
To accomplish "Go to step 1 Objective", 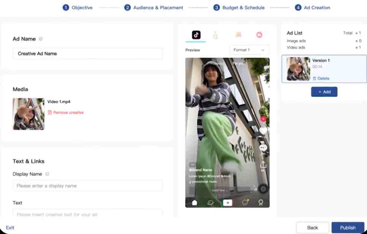I will [x=78, y=8].
